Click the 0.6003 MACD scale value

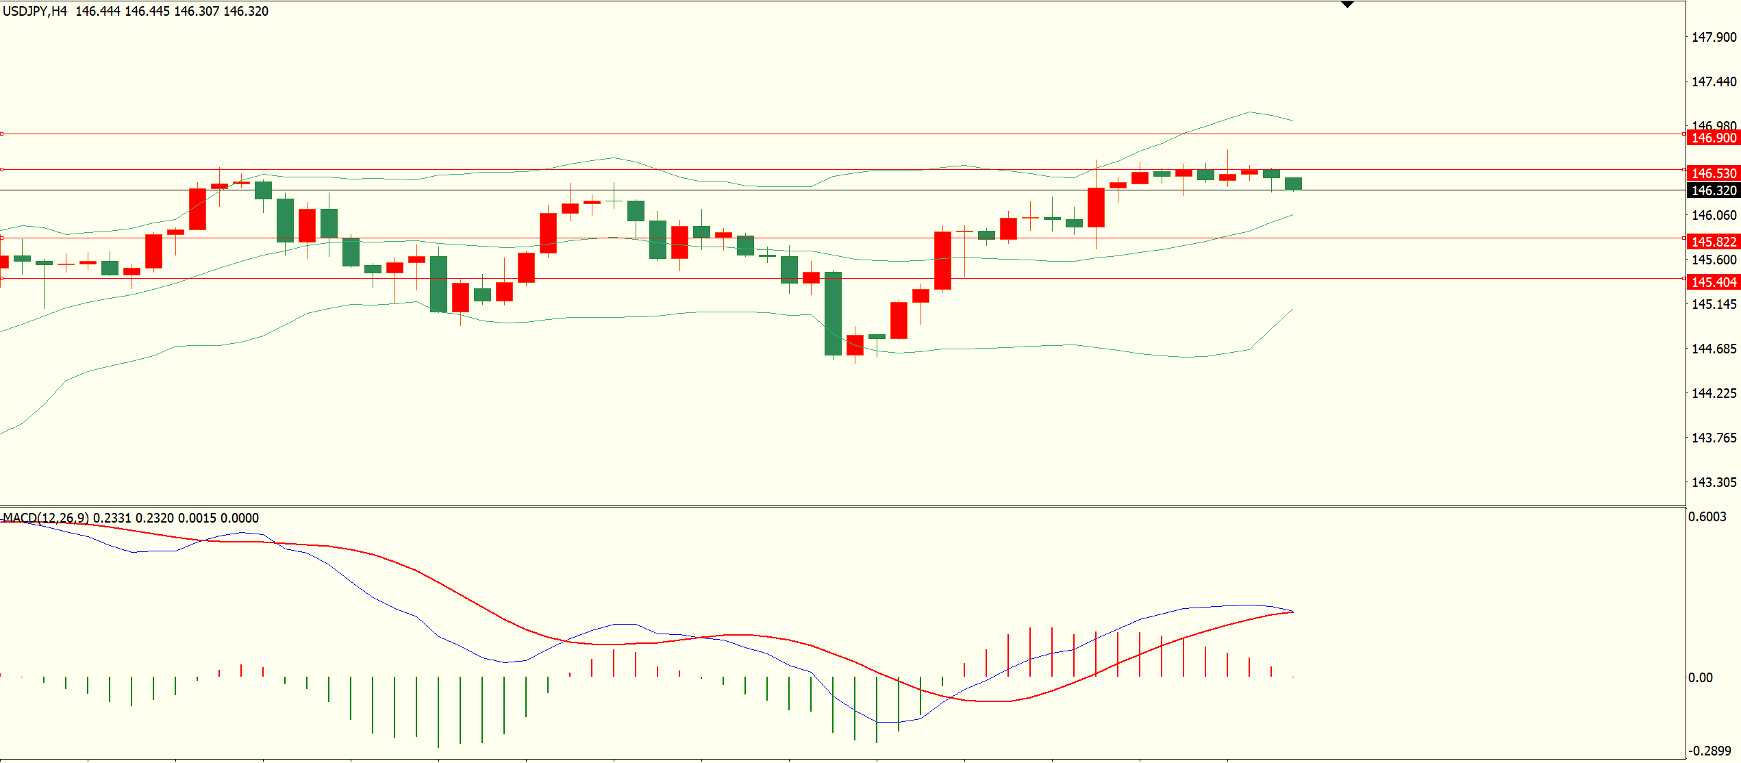pyautogui.click(x=1707, y=516)
